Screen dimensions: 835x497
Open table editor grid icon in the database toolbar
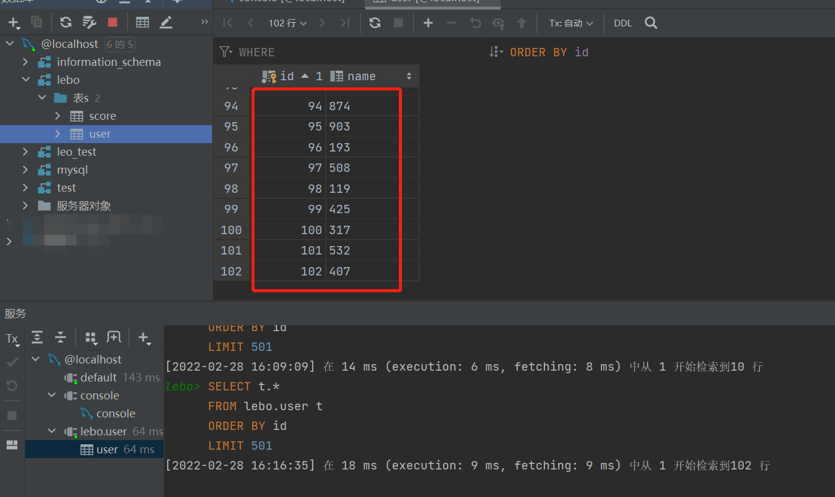click(143, 23)
